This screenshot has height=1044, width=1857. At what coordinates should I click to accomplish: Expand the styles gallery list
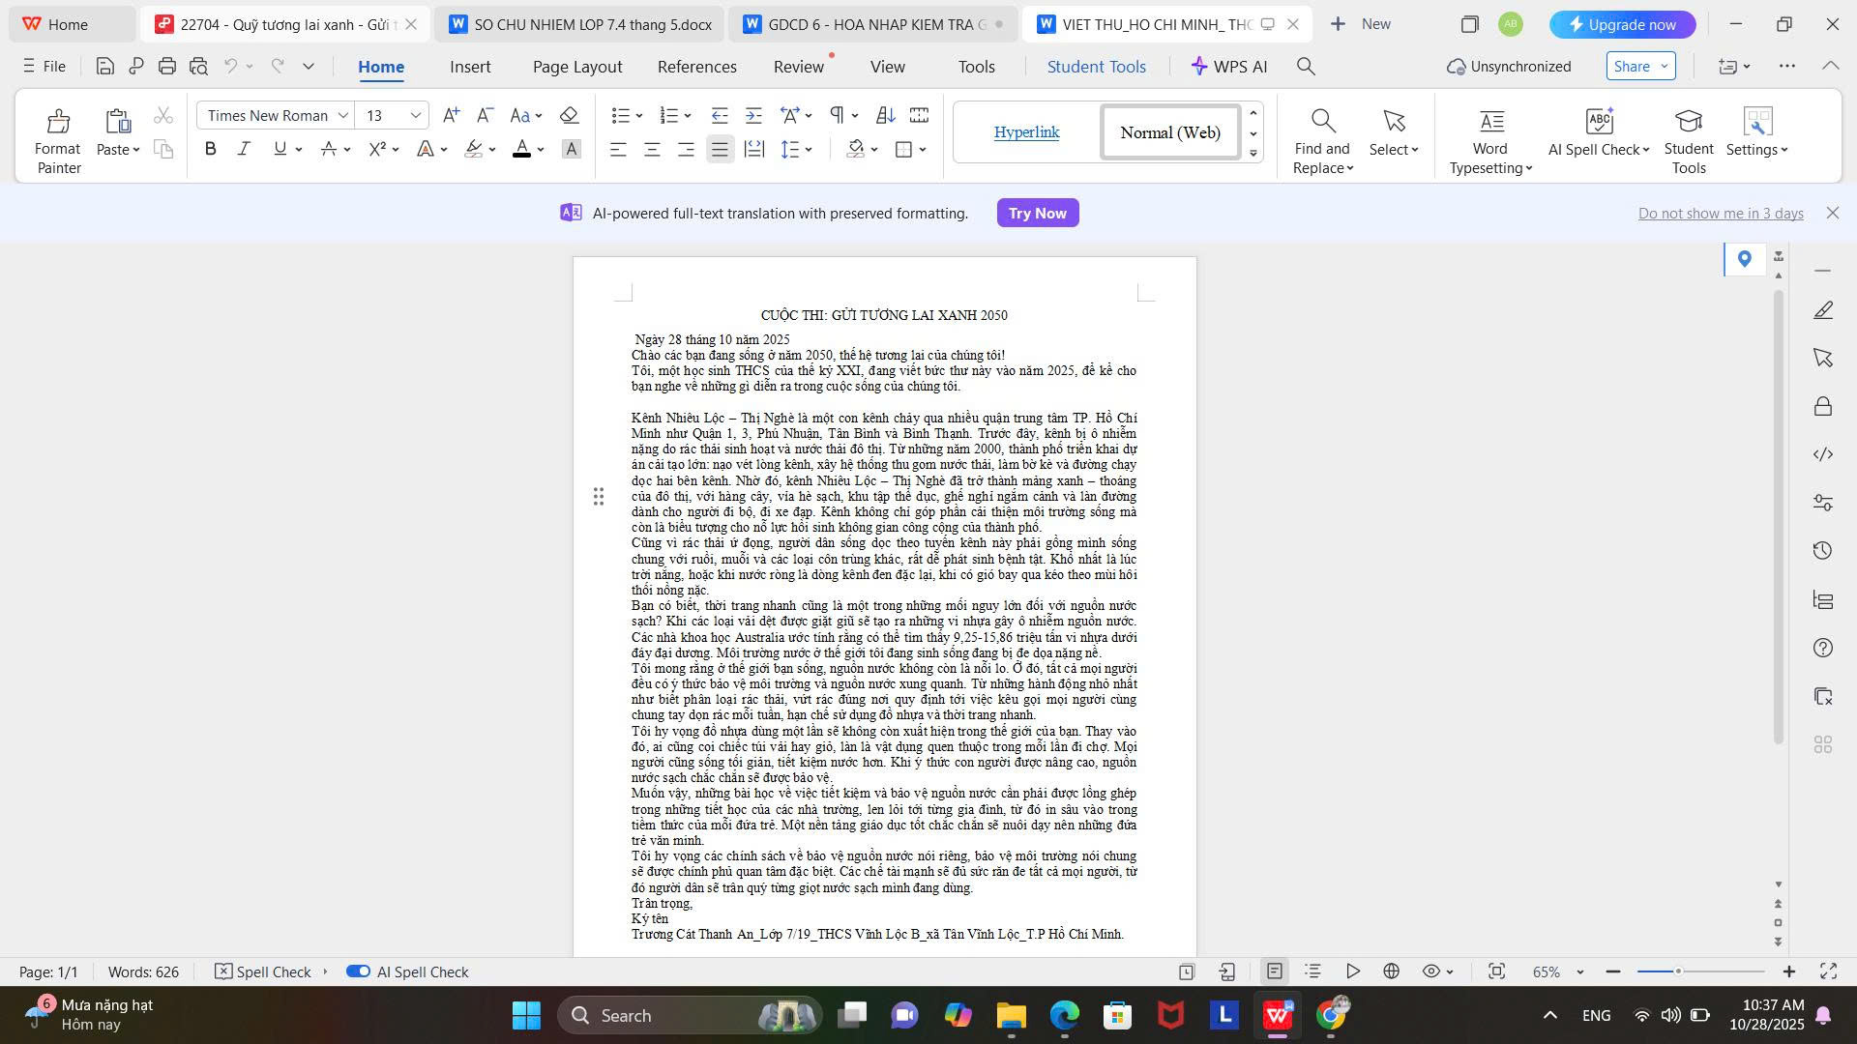(1253, 153)
